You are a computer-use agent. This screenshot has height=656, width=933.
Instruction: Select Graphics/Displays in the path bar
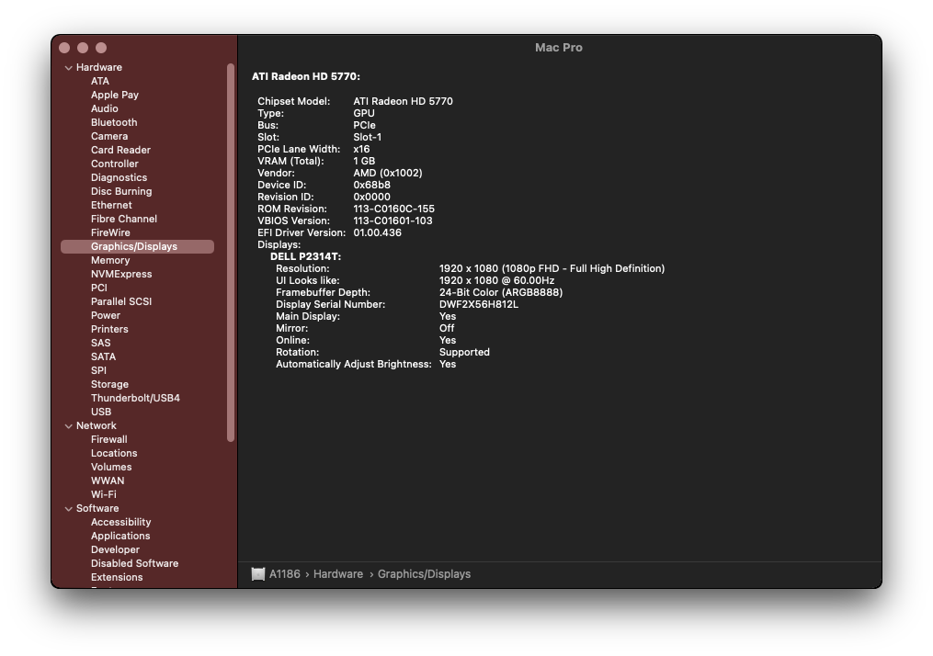click(424, 574)
